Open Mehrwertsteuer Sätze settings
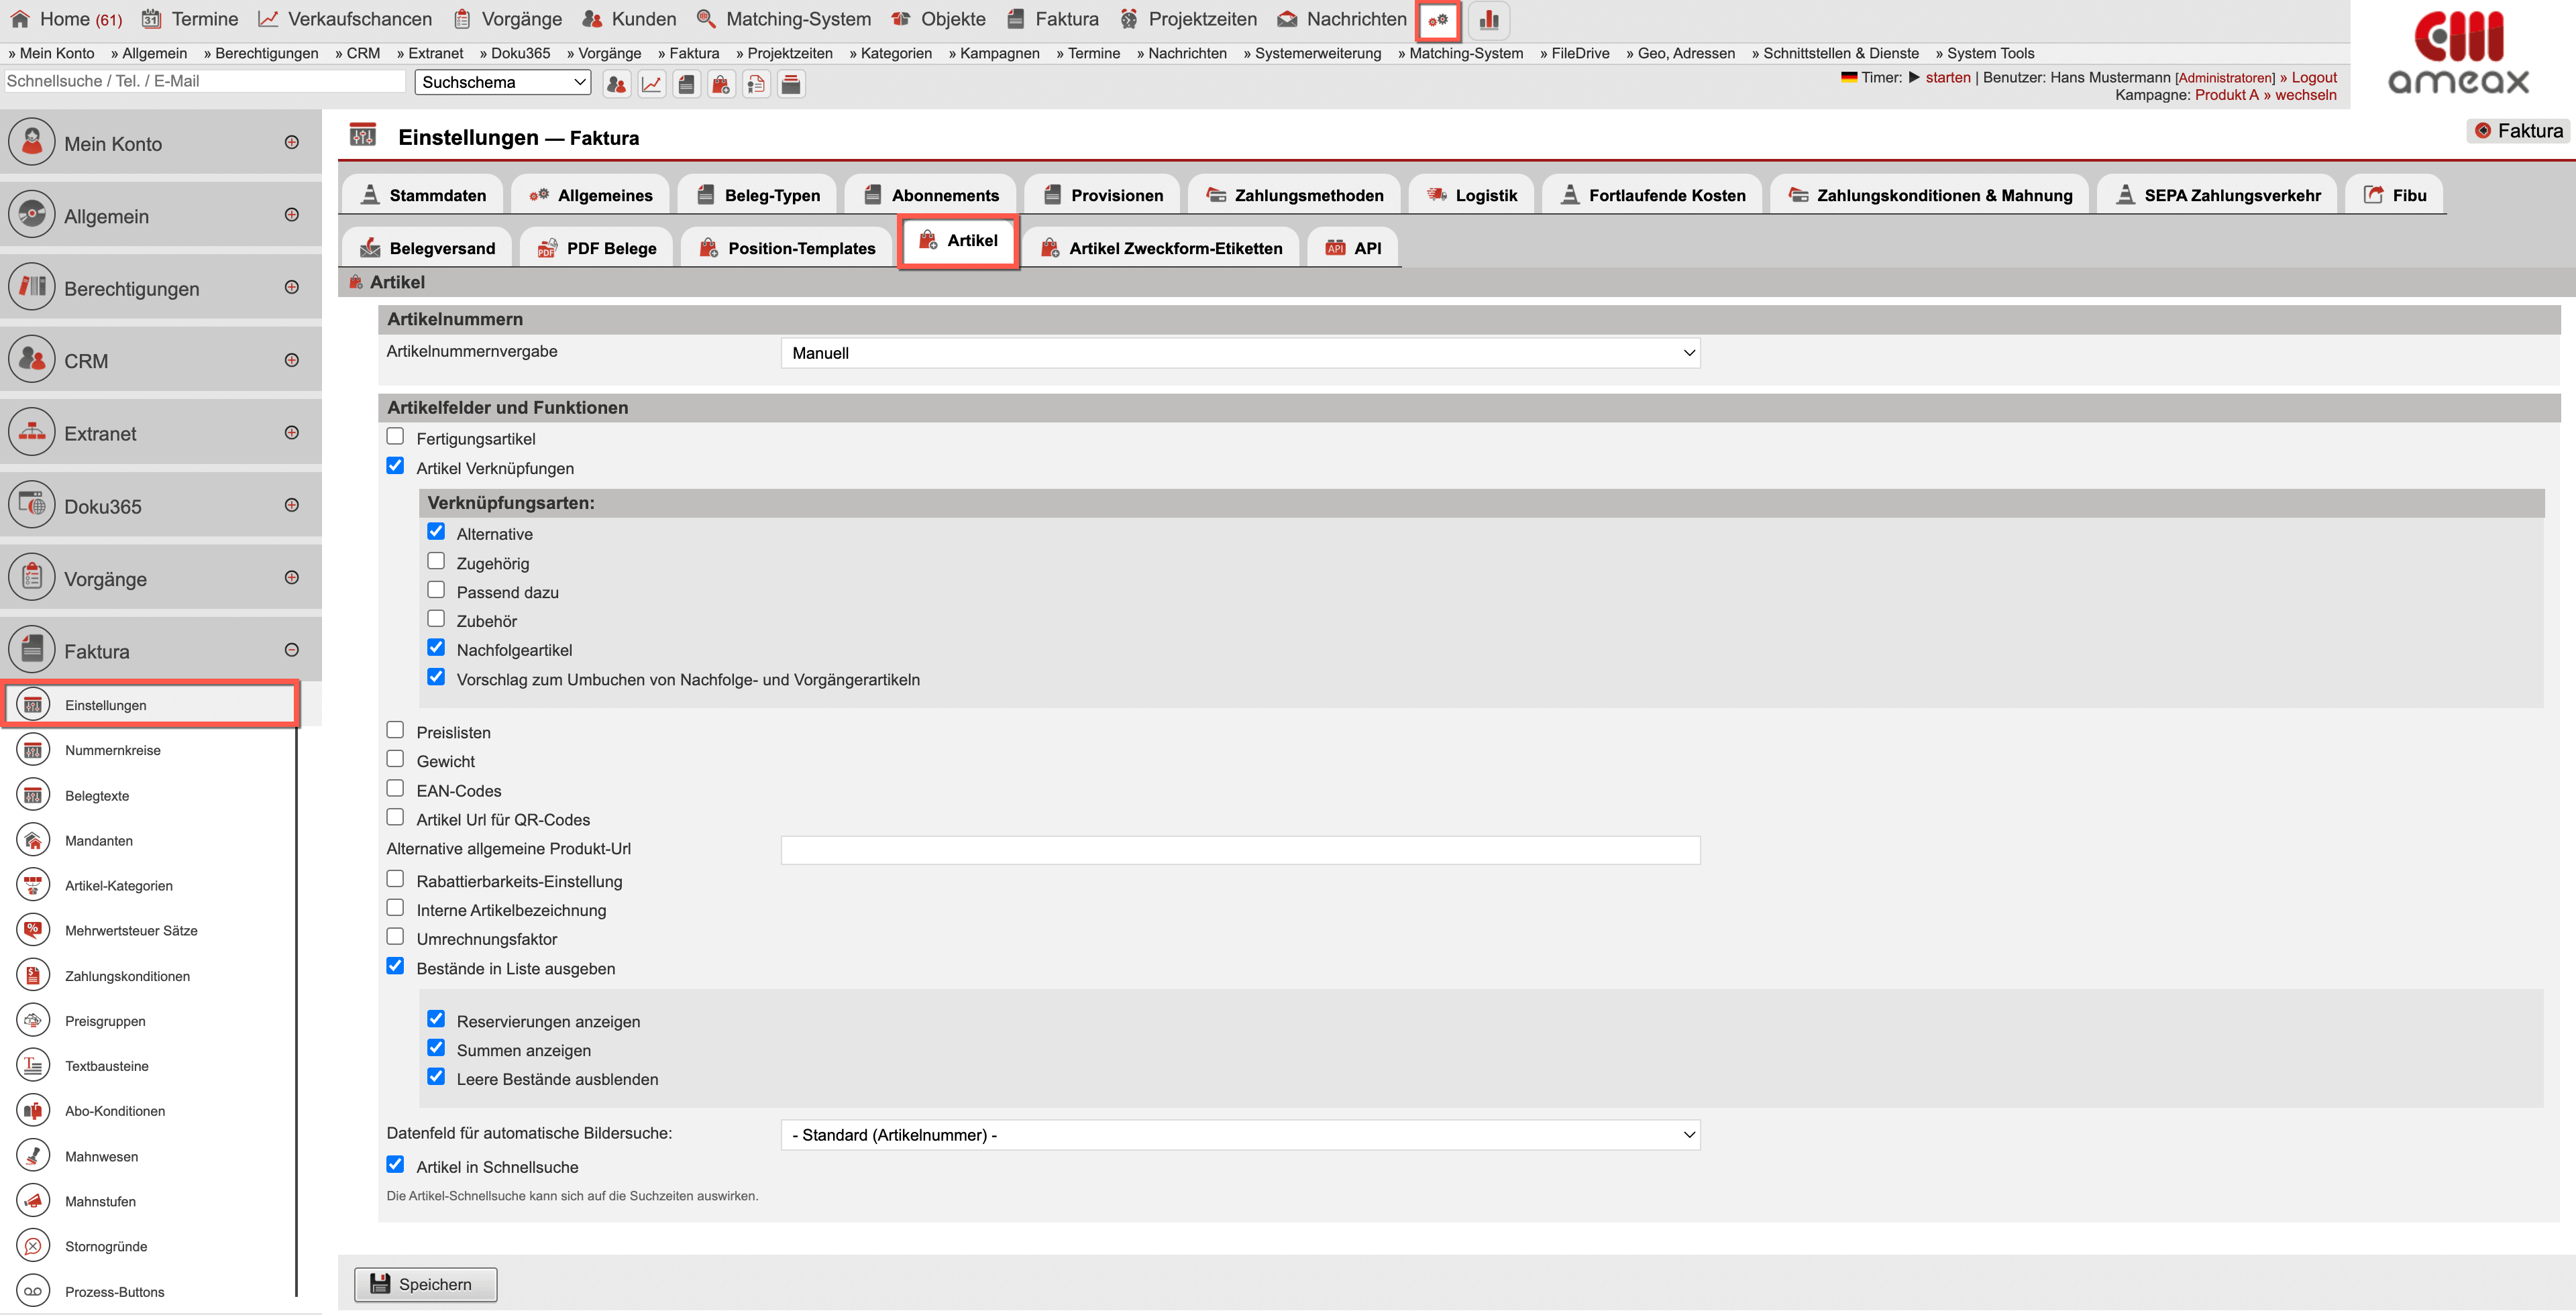 pyautogui.click(x=131, y=930)
